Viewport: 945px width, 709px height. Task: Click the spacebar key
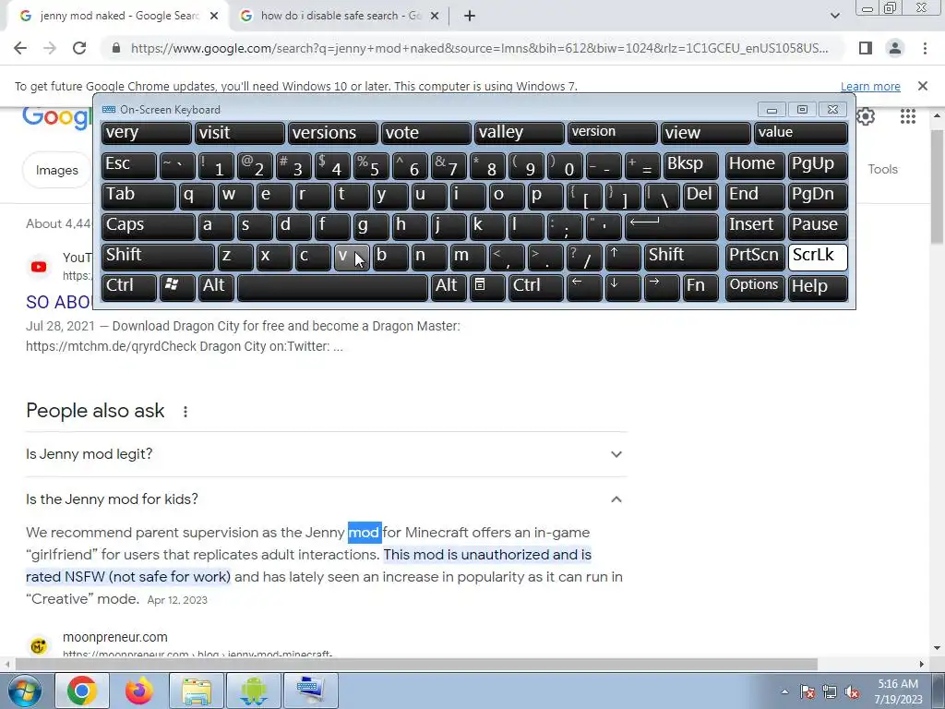pyautogui.click(x=332, y=288)
